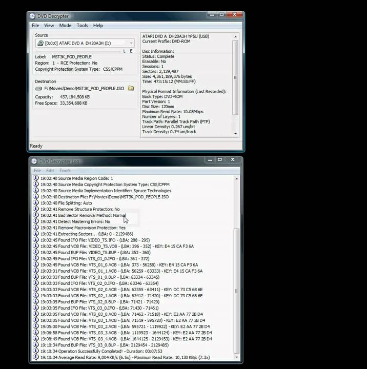Click info icon beside Found IFO File VIDEO_TS.IFO
Screen dimensions: 367x369
click(x=36, y=240)
